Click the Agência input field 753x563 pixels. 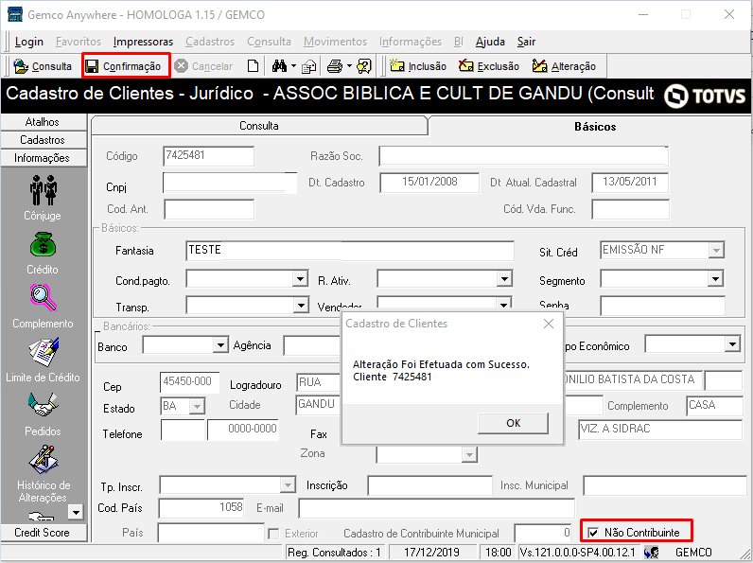(x=312, y=346)
